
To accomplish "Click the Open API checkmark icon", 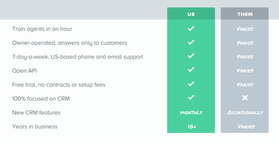I will point(191,69).
